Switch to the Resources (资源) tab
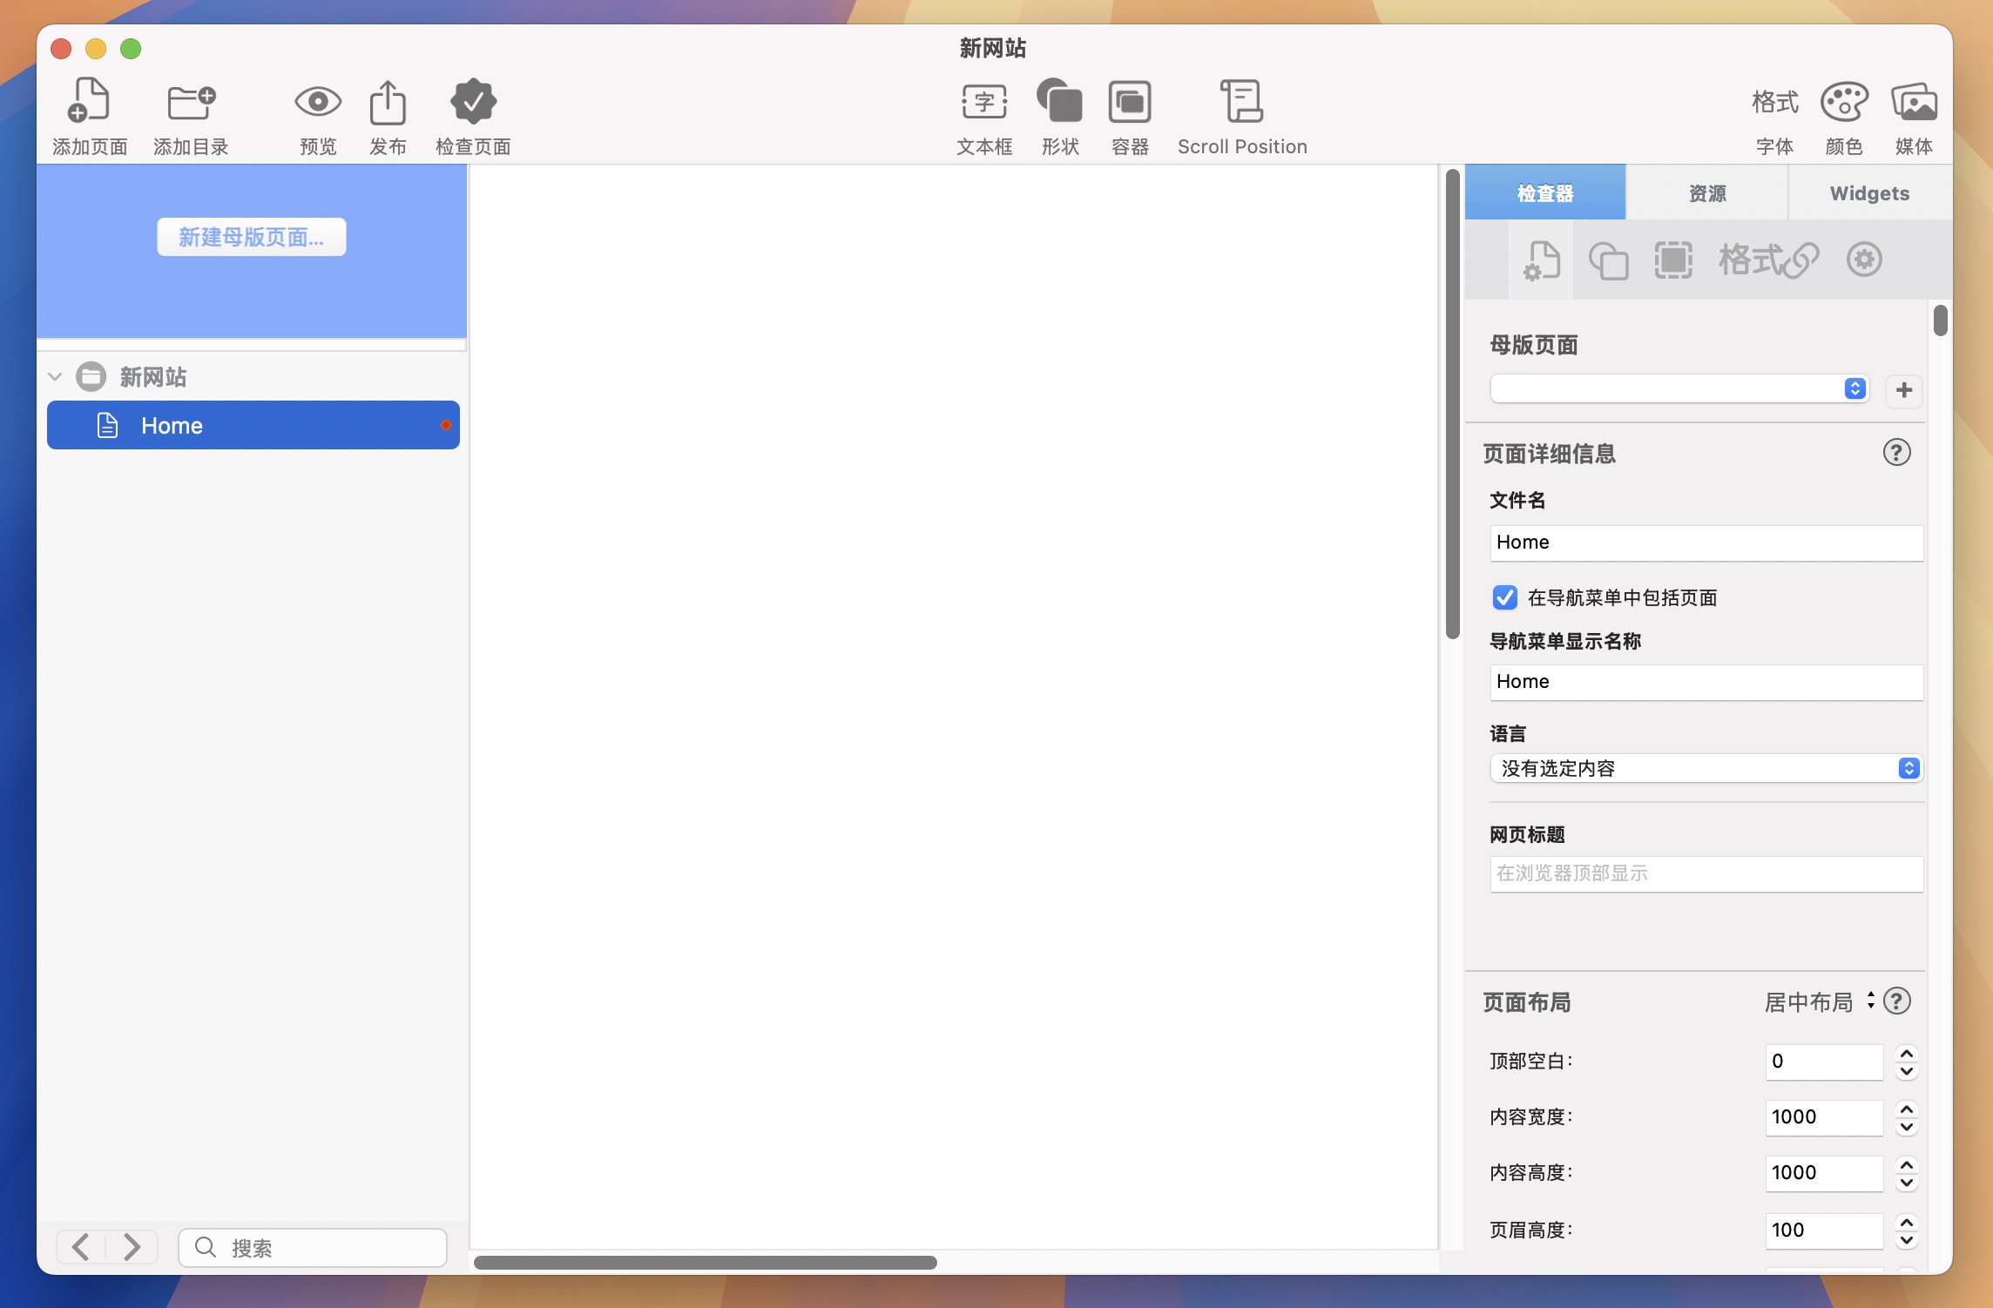Viewport: 1993px width, 1308px height. click(1706, 193)
